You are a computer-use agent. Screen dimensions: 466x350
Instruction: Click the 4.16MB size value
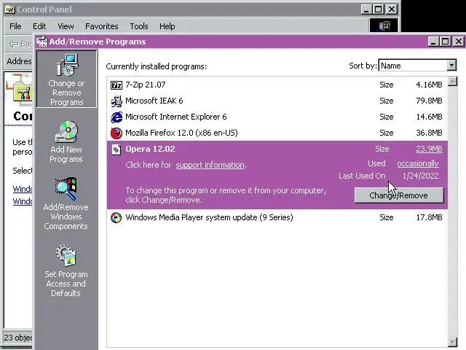click(x=429, y=85)
